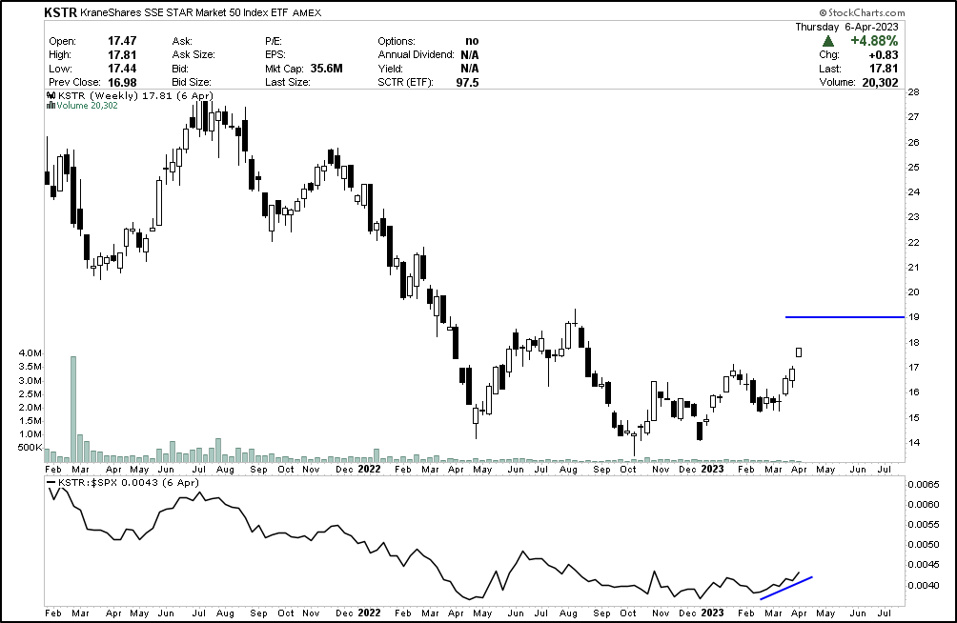Click the blue rising trendline in the ratio panel

coord(786,588)
